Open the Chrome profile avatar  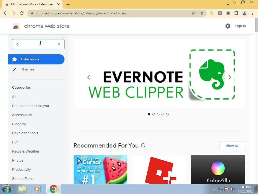[244, 13]
